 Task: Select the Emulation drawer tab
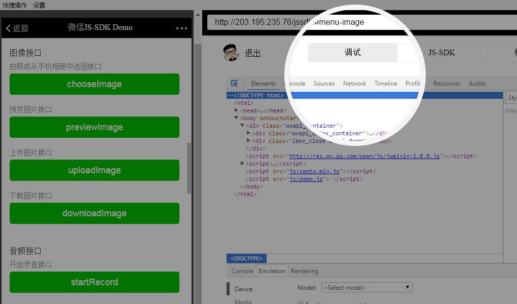(x=272, y=271)
